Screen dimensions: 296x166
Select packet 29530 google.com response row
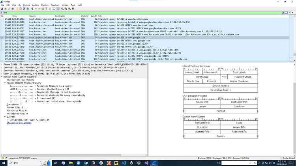coord(144,50)
